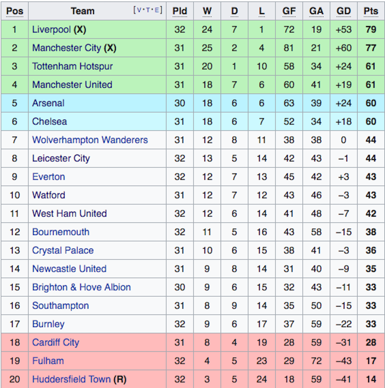This screenshot has width=385, height=388.
Task: Open the West Ham United link
Action: (69, 213)
